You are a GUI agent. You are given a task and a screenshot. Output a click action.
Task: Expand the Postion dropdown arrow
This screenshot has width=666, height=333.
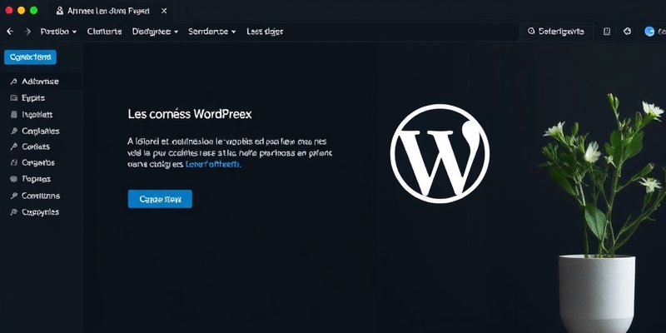click(74, 32)
